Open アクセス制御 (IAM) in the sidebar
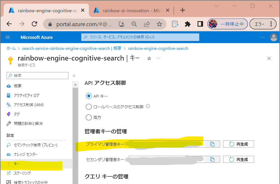This screenshot has height=184, width=280. [x=36, y=105]
